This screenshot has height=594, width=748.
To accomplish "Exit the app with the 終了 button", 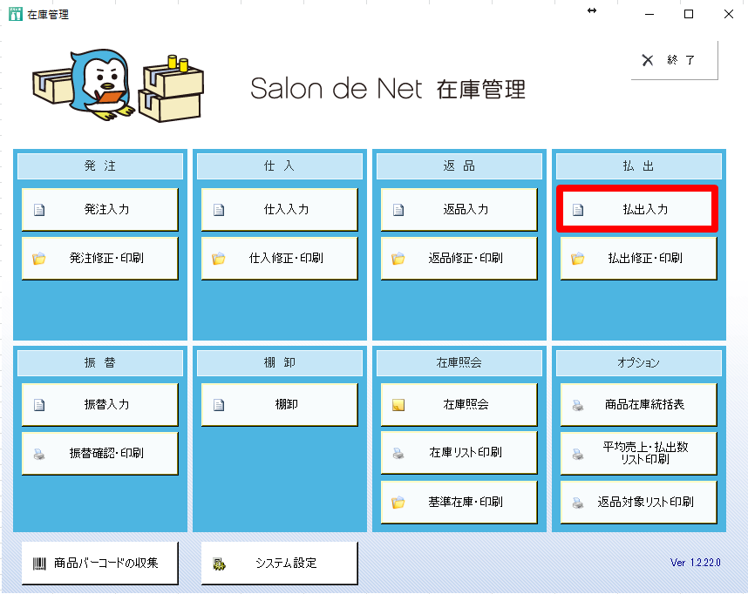I will 674,60.
